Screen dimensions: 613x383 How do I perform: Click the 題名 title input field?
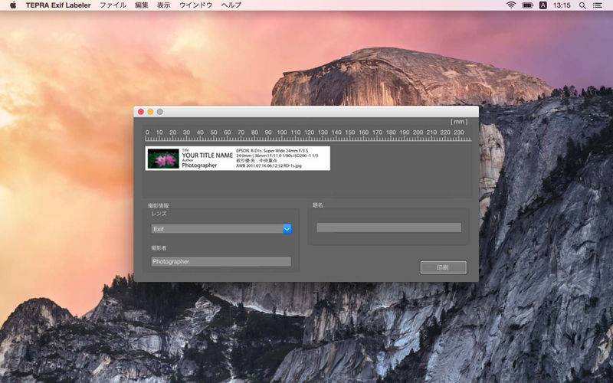[x=389, y=228]
